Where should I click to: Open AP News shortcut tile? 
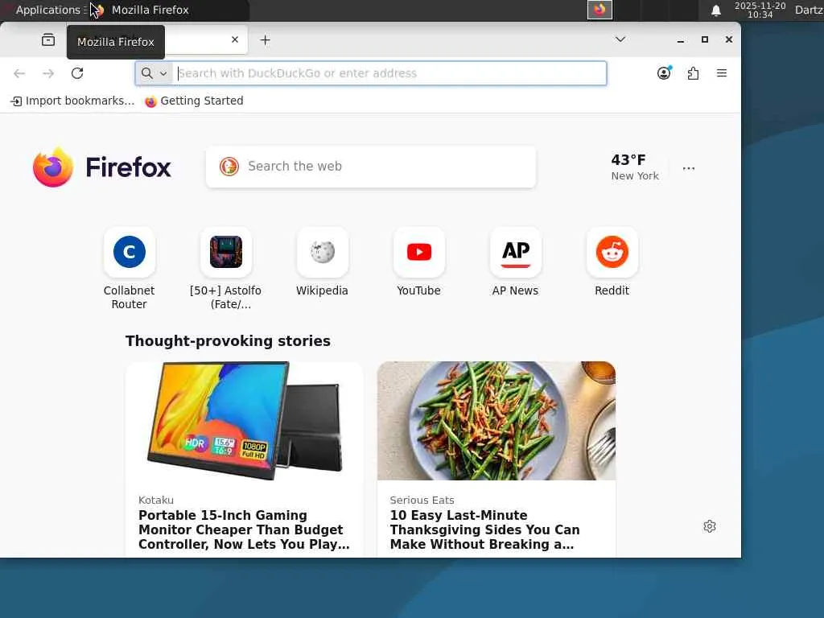coord(516,262)
